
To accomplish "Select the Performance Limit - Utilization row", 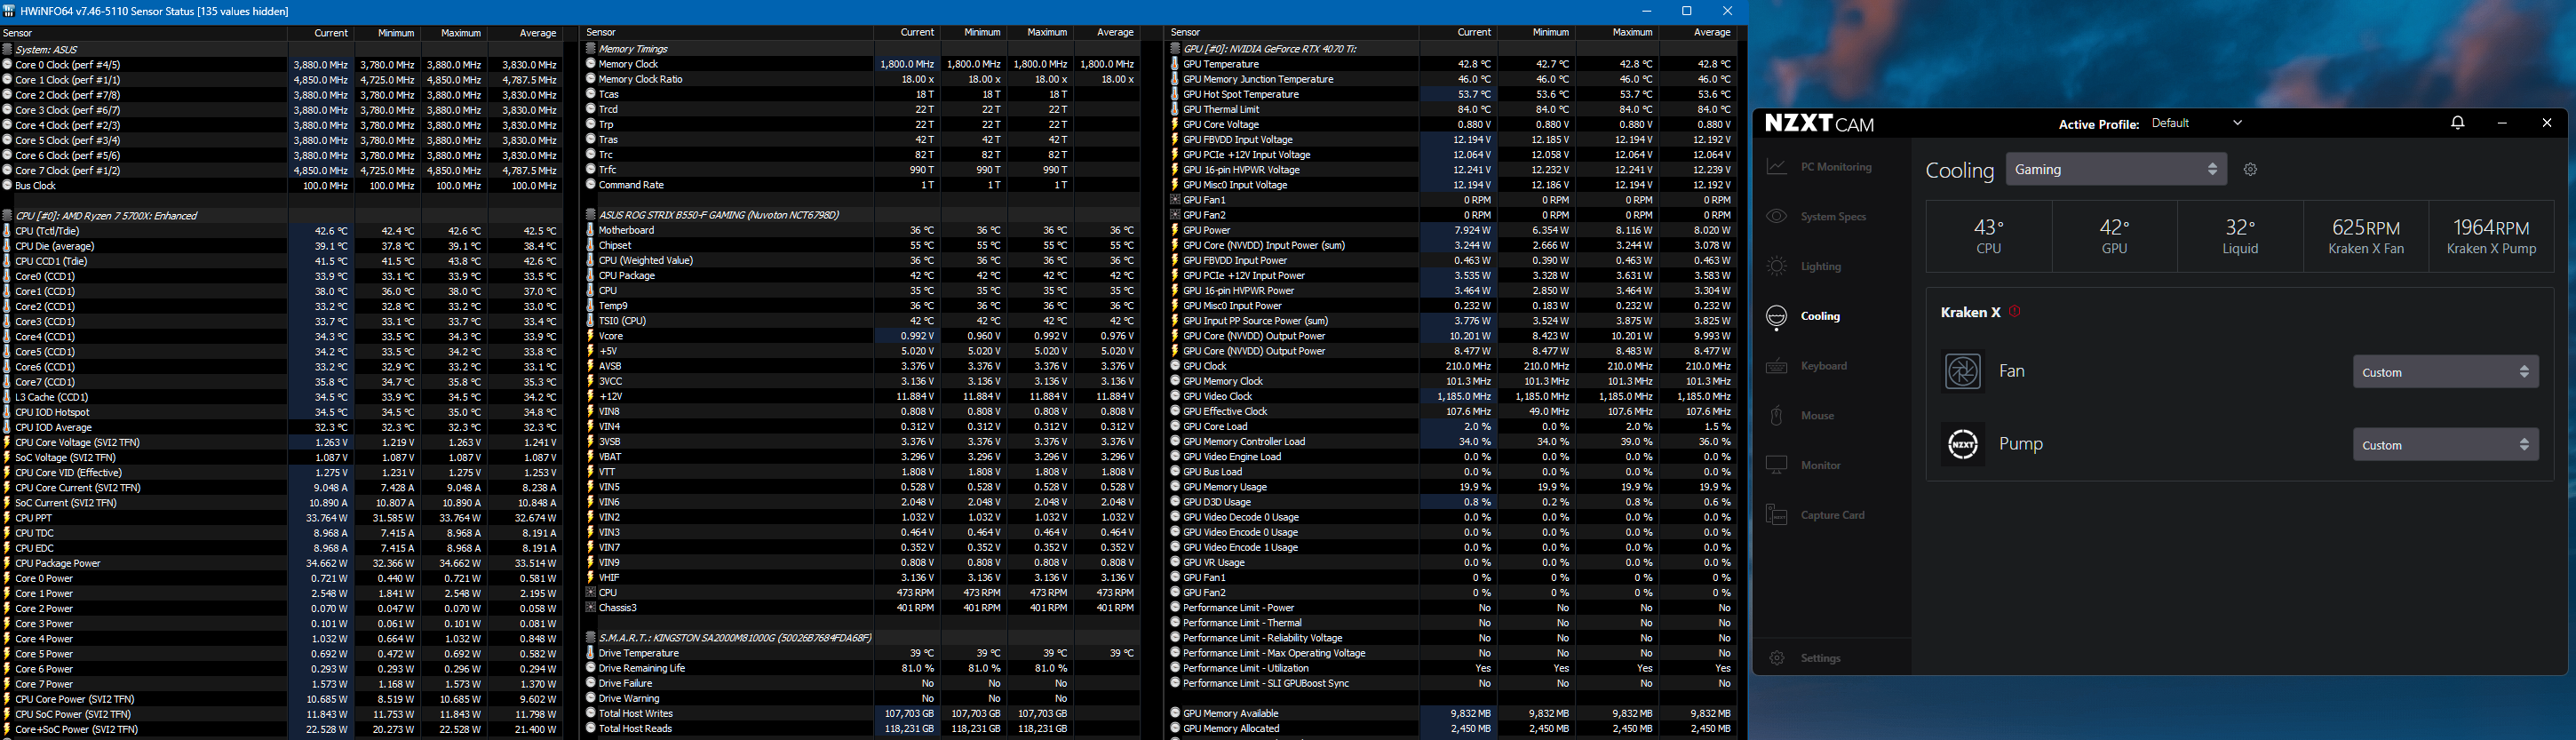I will 1452,668.
